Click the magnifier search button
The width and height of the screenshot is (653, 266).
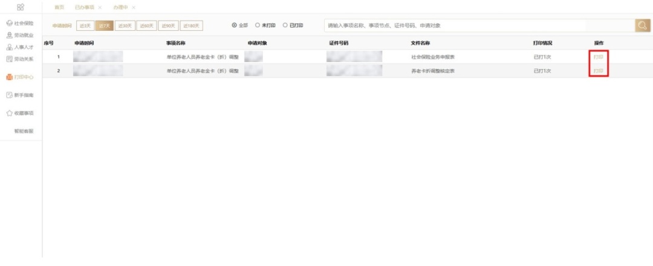click(x=643, y=25)
